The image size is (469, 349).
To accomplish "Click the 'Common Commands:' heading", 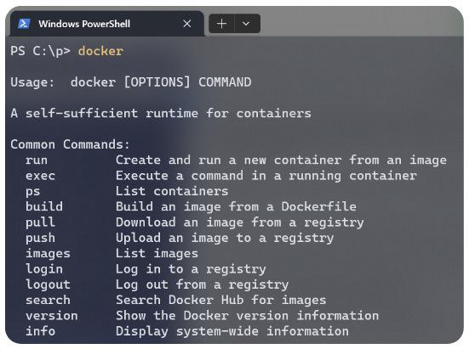I will pyautogui.click(x=71, y=144).
